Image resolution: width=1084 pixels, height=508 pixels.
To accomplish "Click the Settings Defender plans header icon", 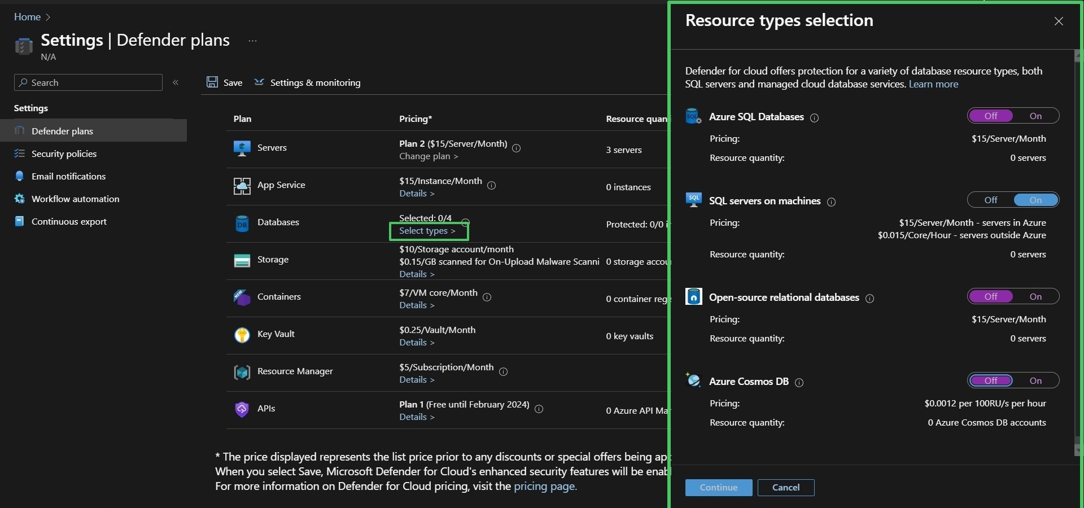I will (23, 46).
